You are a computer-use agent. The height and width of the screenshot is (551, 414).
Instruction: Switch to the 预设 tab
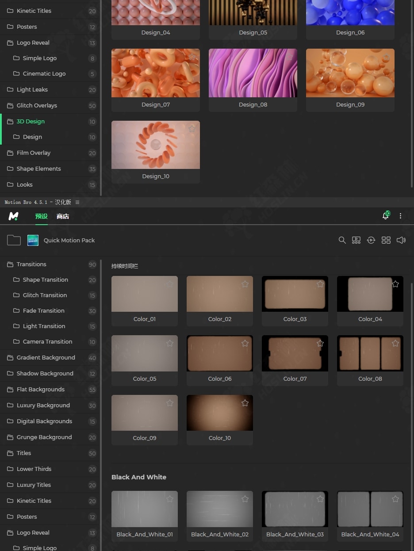[42, 216]
